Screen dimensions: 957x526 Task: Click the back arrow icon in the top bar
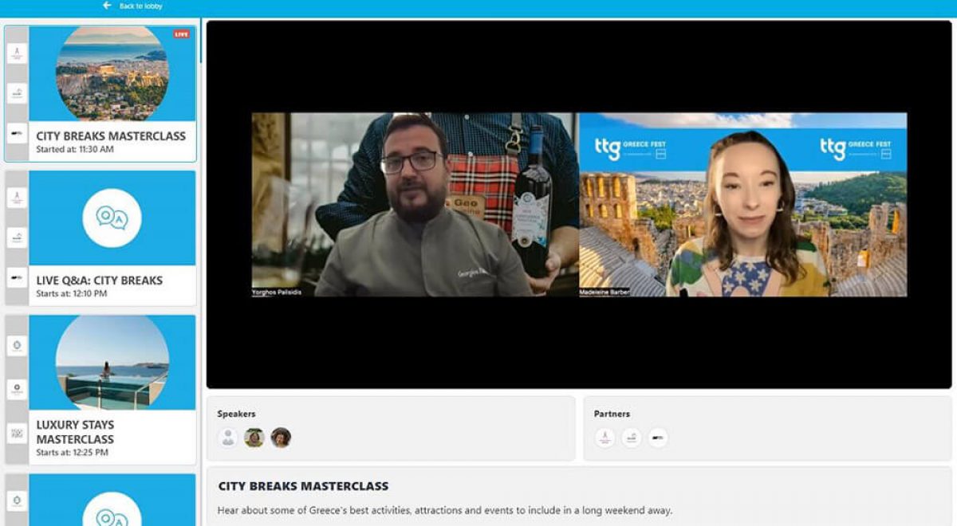[x=107, y=6]
